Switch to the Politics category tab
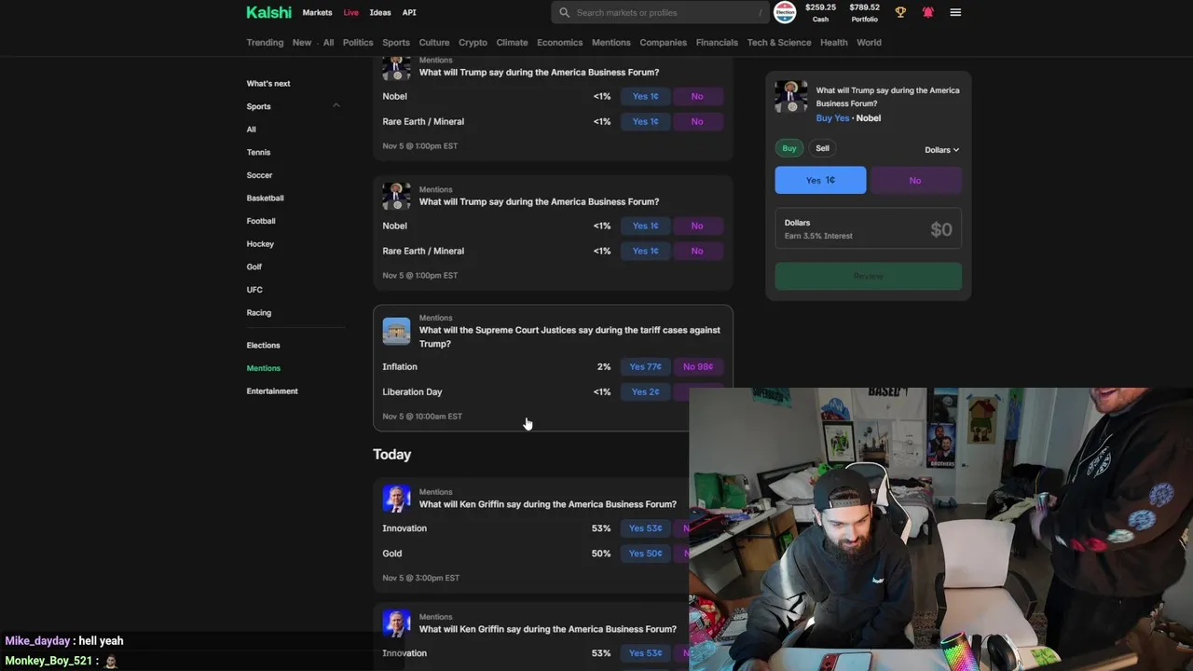Viewport: 1193px width, 671px height. tap(358, 42)
